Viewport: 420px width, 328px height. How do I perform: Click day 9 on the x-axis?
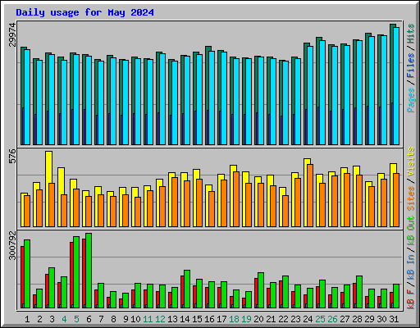126,319
